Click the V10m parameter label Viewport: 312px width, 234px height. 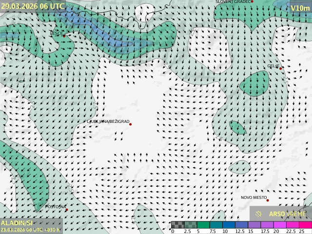tap(300, 8)
